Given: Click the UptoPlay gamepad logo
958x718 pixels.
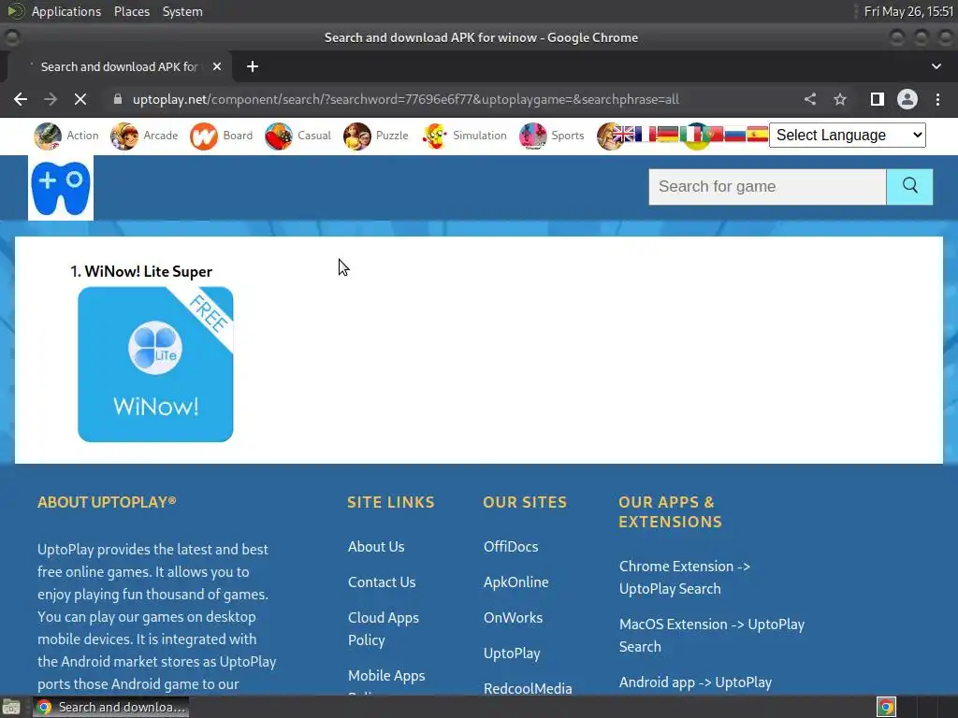Looking at the screenshot, I should (x=61, y=187).
